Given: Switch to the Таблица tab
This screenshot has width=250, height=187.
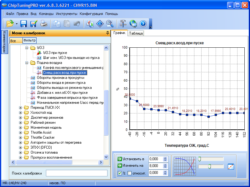Looking at the screenshot, I should coord(136,33).
